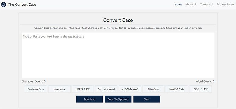The width and height of the screenshot is (236, 109).
Task: Apply InVeRsE CaSe conversion
Action: (177, 89)
